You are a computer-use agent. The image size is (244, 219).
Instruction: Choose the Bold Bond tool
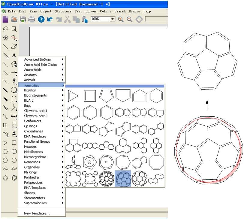pos(5,90)
